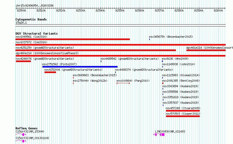Open dgv460e214 (1000GenomesConsortiumPhase3) label
The image size is (233, 144).
pos(47,53)
